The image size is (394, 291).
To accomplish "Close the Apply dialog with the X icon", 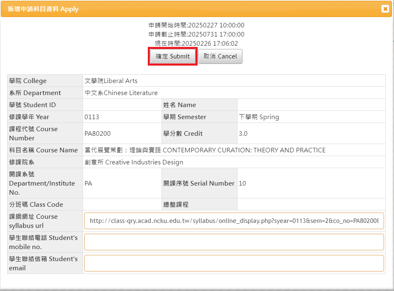I will [385, 9].
